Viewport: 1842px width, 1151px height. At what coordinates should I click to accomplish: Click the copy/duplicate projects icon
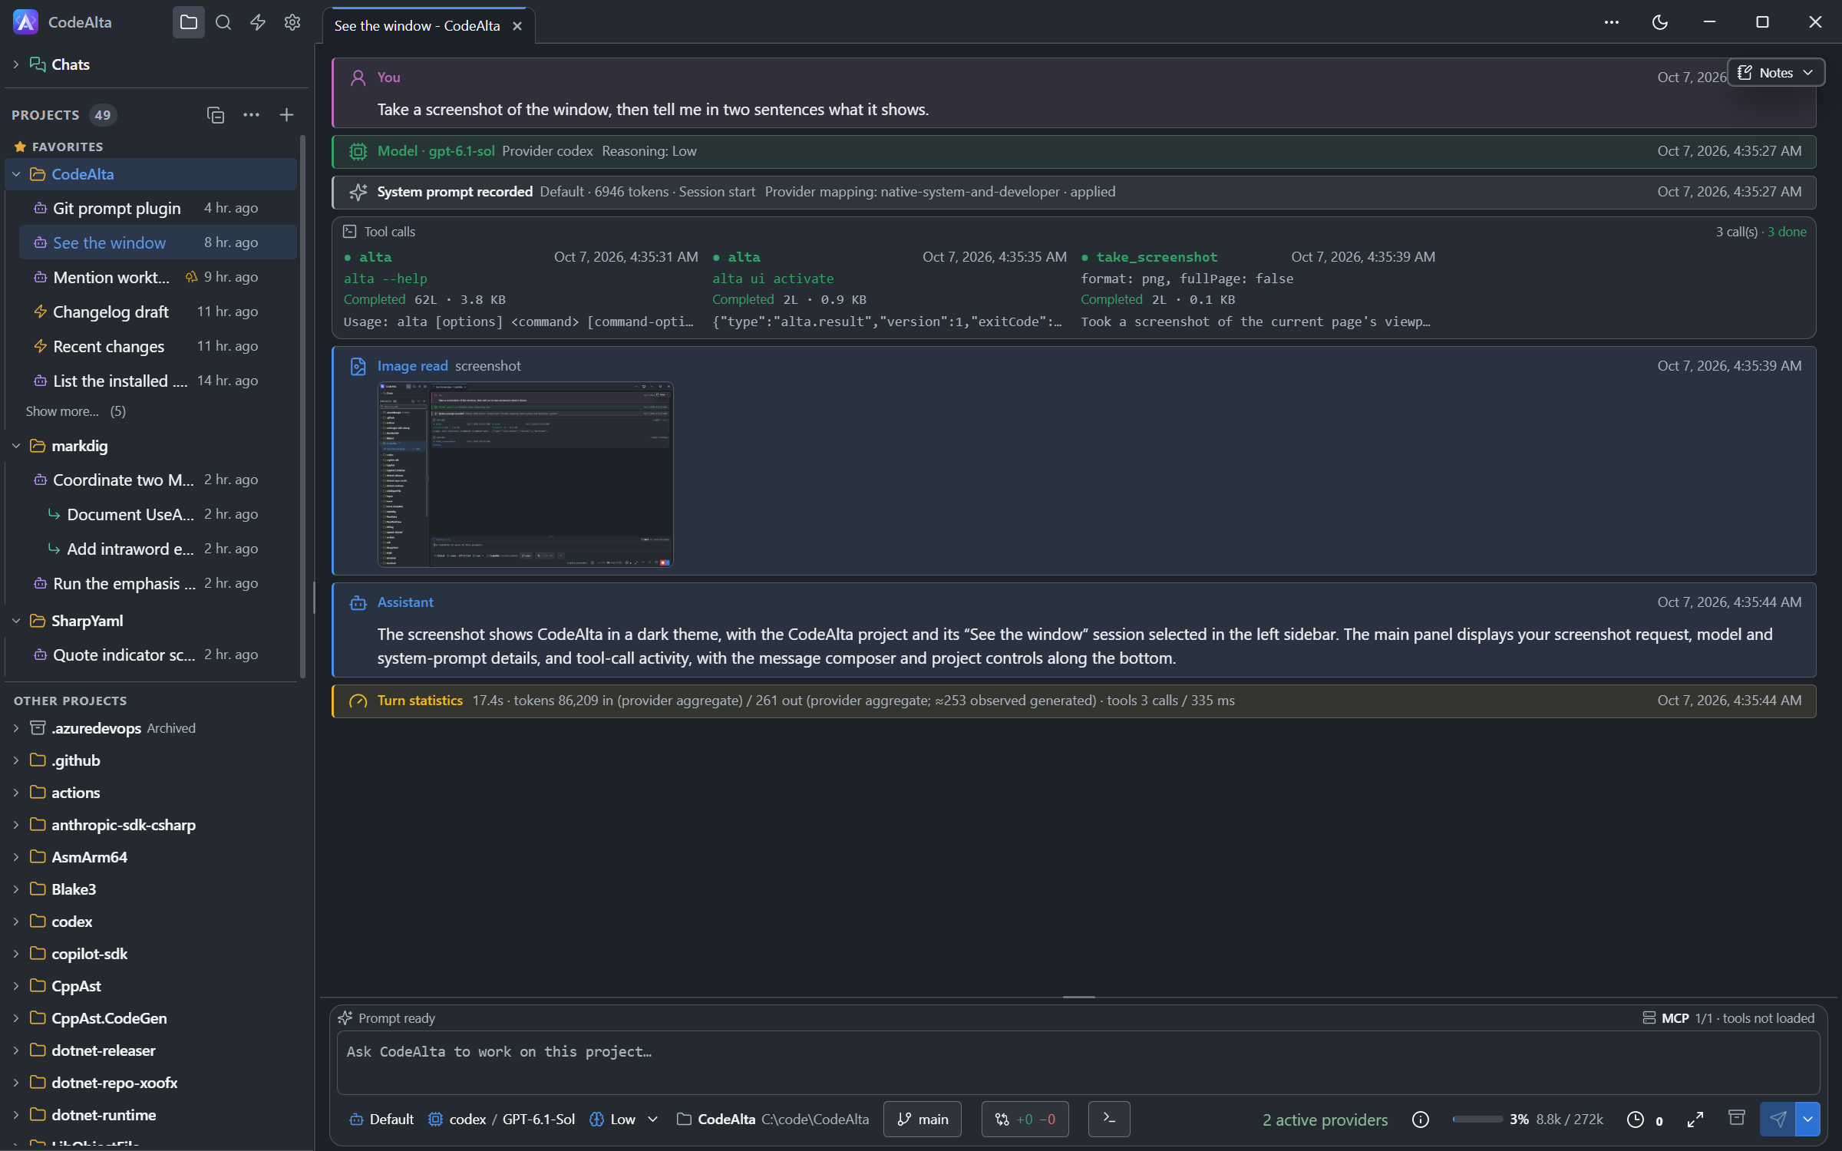pos(216,115)
